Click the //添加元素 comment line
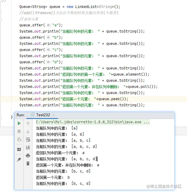The height and width of the screenshot is (194, 187). tap(29, 19)
